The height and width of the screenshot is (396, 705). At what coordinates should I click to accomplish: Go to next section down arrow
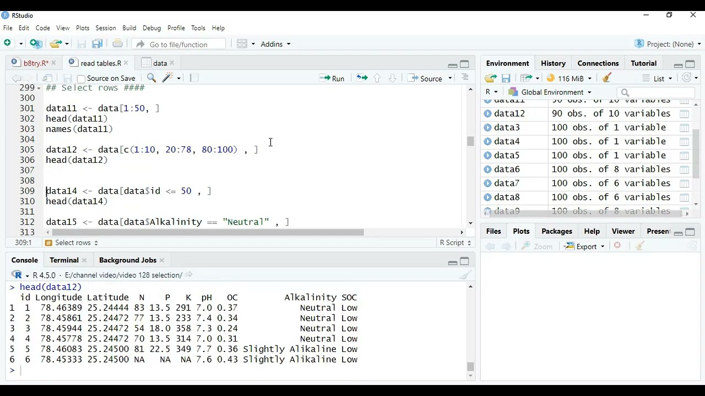pyautogui.click(x=392, y=78)
